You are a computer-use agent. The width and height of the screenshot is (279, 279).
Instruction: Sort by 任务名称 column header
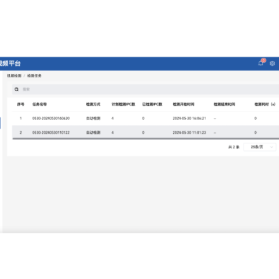[x=39, y=104]
